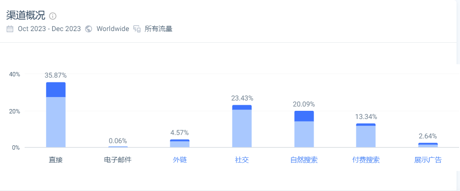Open the 付费搜索 channel link
The image size is (460, 191).
(366, 160)
